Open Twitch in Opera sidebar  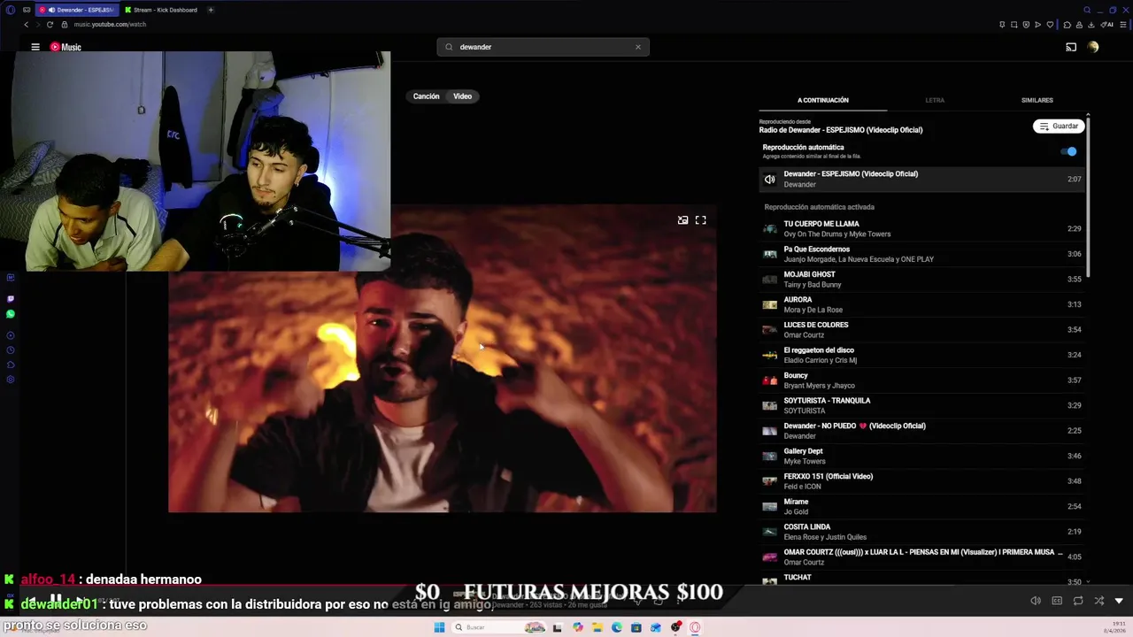point(11,299)
